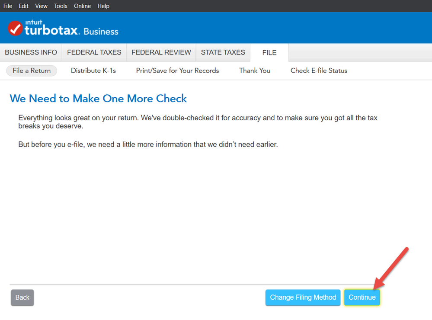Select the FILE tab

pos(269,53)
